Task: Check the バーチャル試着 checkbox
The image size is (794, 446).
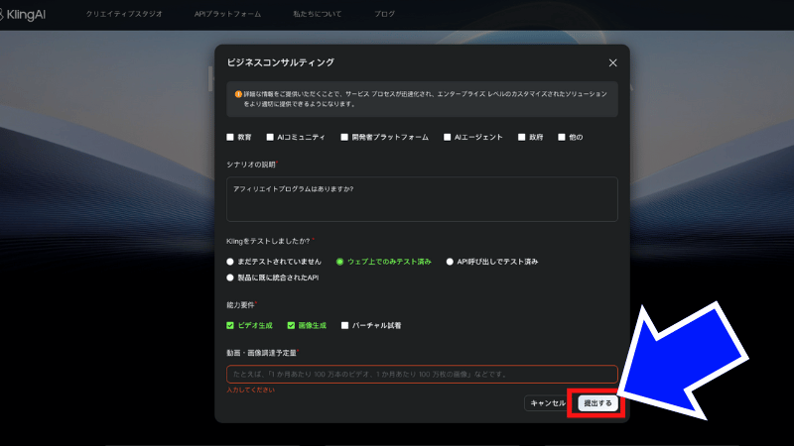Action: 344,325
